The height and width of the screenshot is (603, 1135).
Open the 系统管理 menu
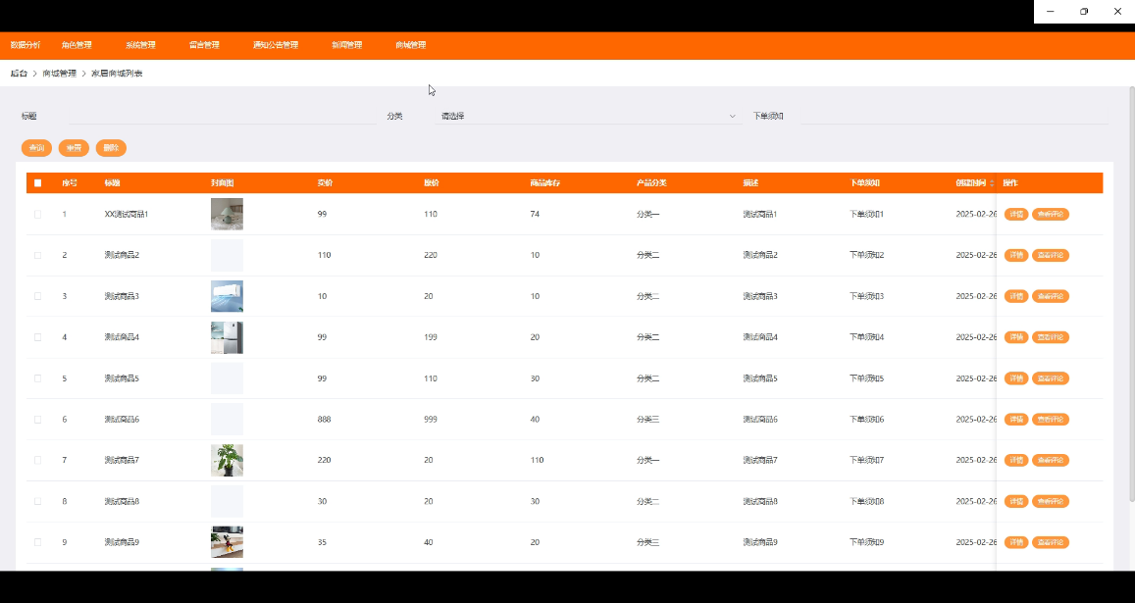[140, 45]
